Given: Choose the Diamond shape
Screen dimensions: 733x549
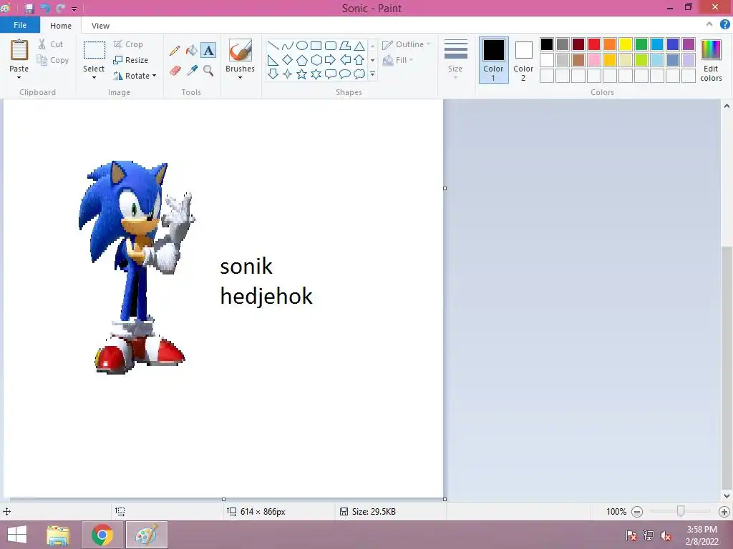Looking at the screenshot, I should (288, 60).
